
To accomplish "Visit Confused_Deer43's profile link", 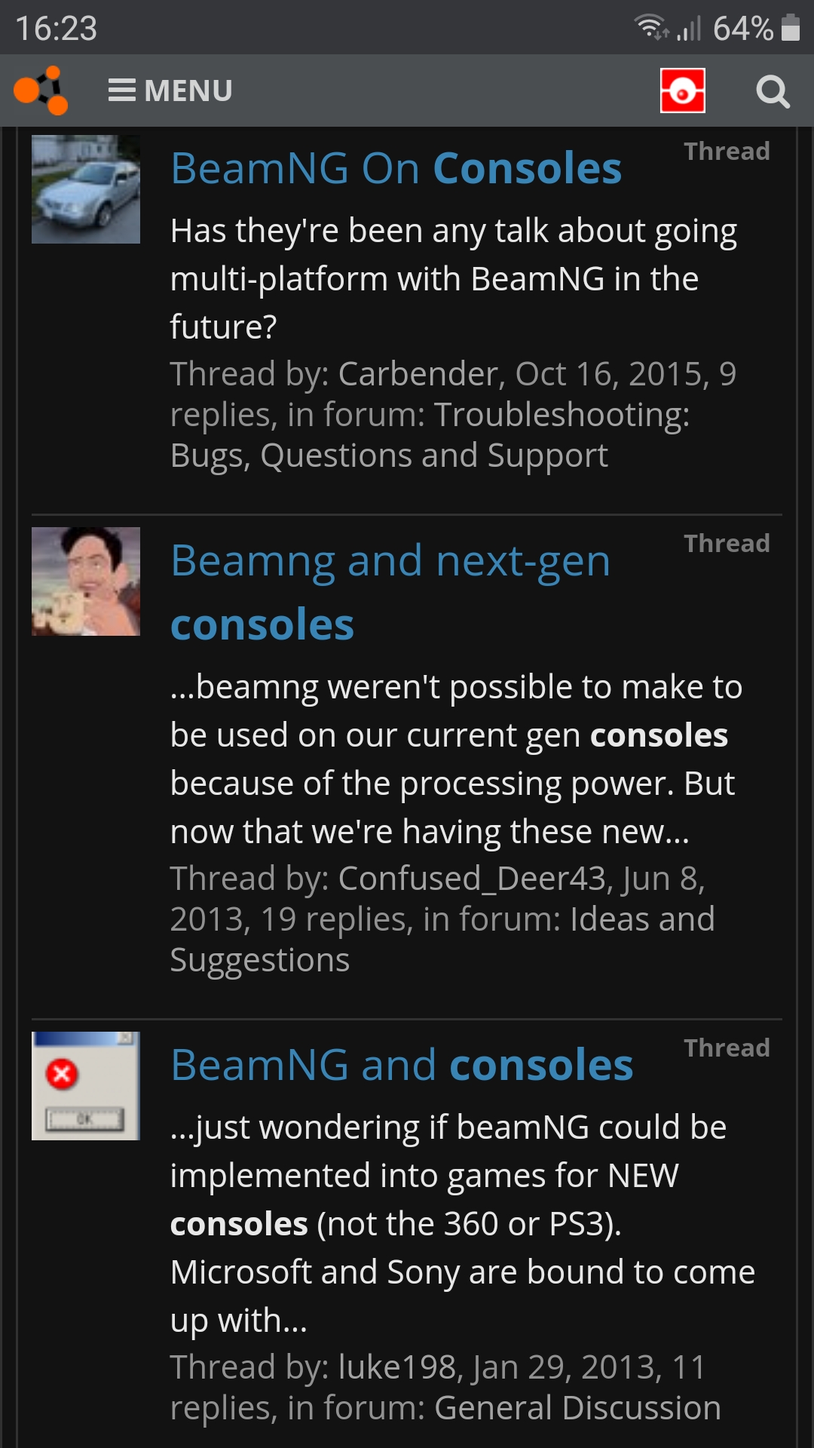I will tap(472, 879).
